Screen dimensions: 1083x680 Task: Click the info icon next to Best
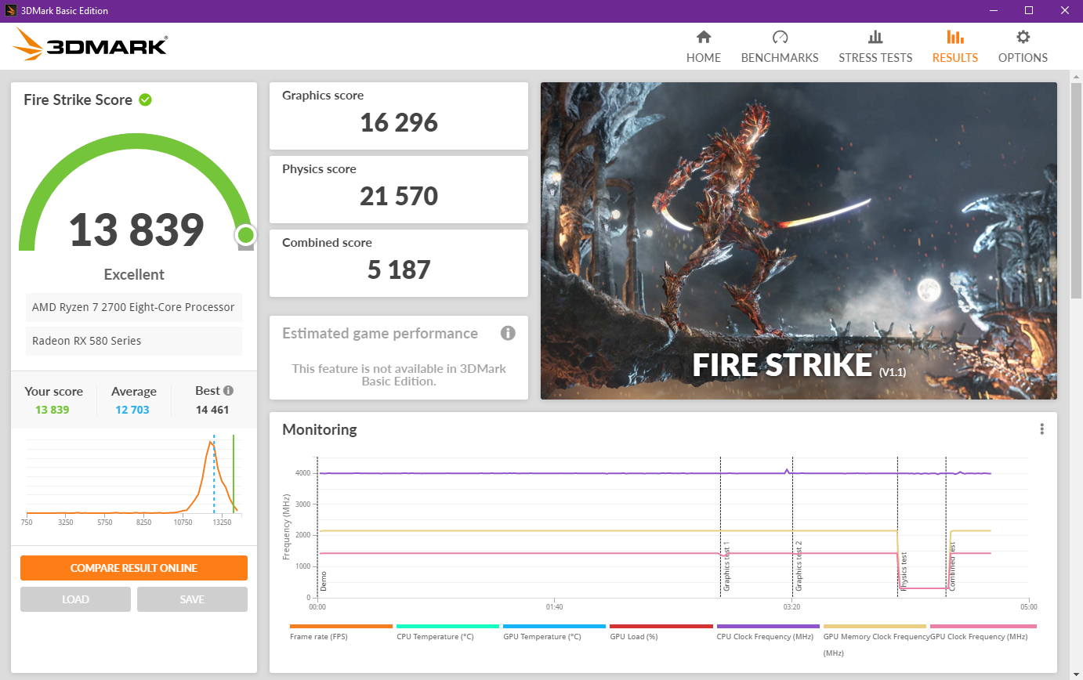pyautogui.click(x=228, y=390)
